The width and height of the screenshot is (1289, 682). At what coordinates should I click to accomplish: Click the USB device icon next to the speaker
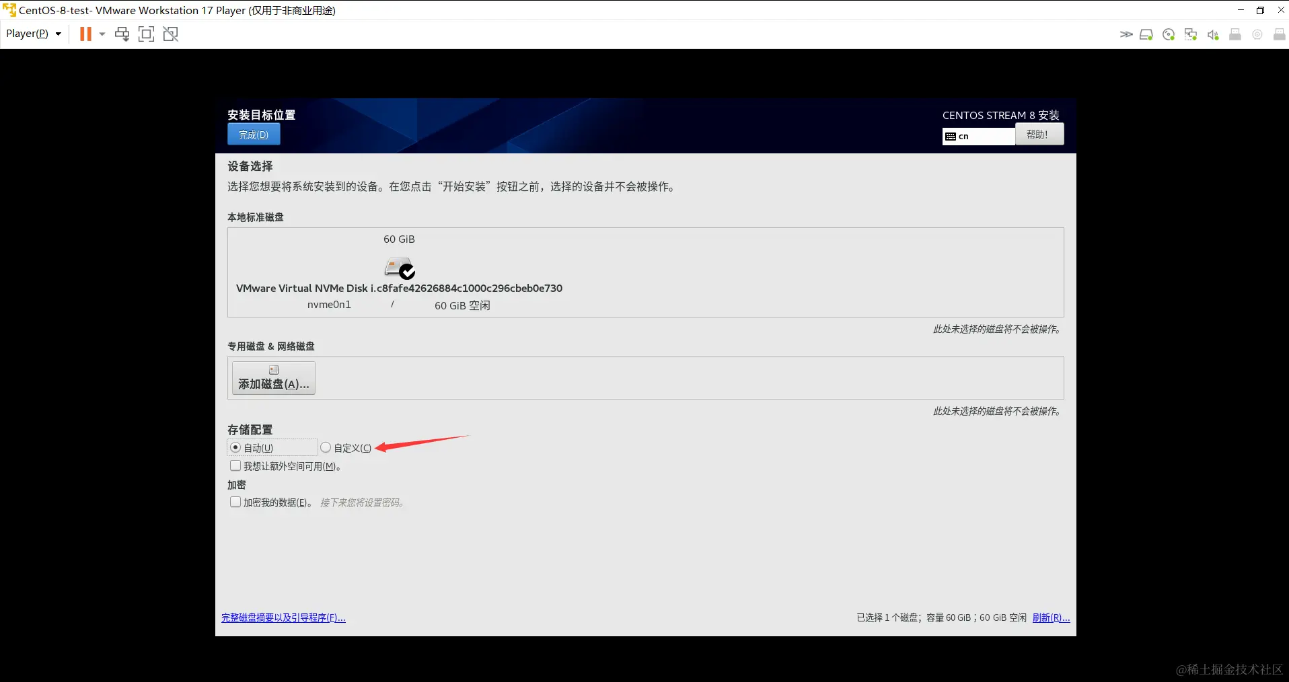[x=1235, y=34]
